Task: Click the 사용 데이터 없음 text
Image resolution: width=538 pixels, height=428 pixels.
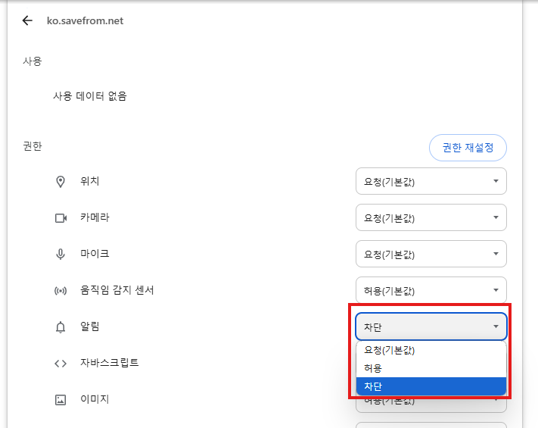Action: coord(90,96)
